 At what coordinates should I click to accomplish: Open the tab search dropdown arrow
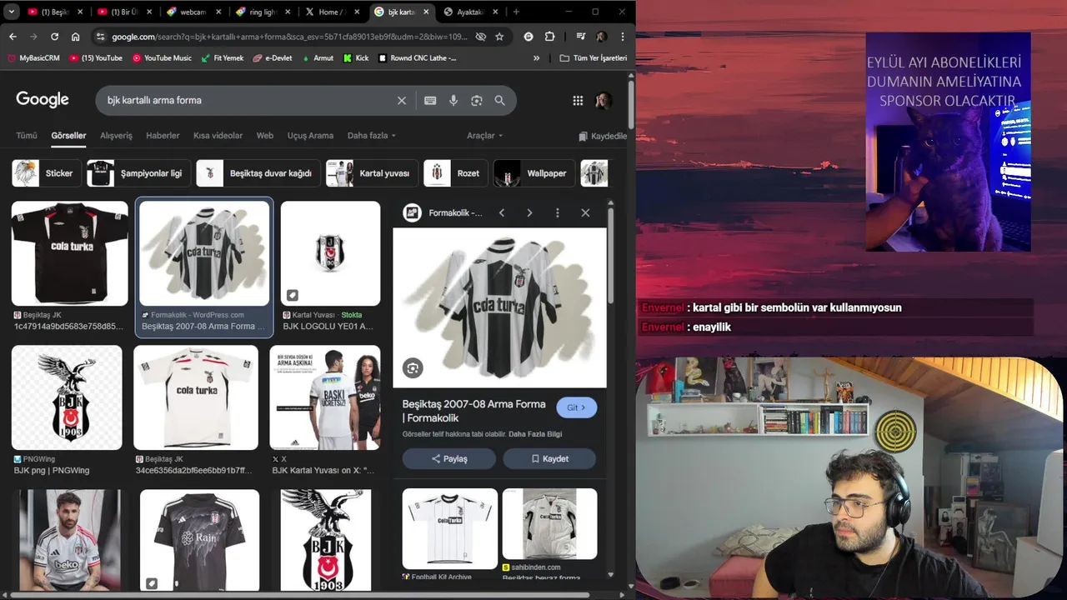click(x=12, y=12)
